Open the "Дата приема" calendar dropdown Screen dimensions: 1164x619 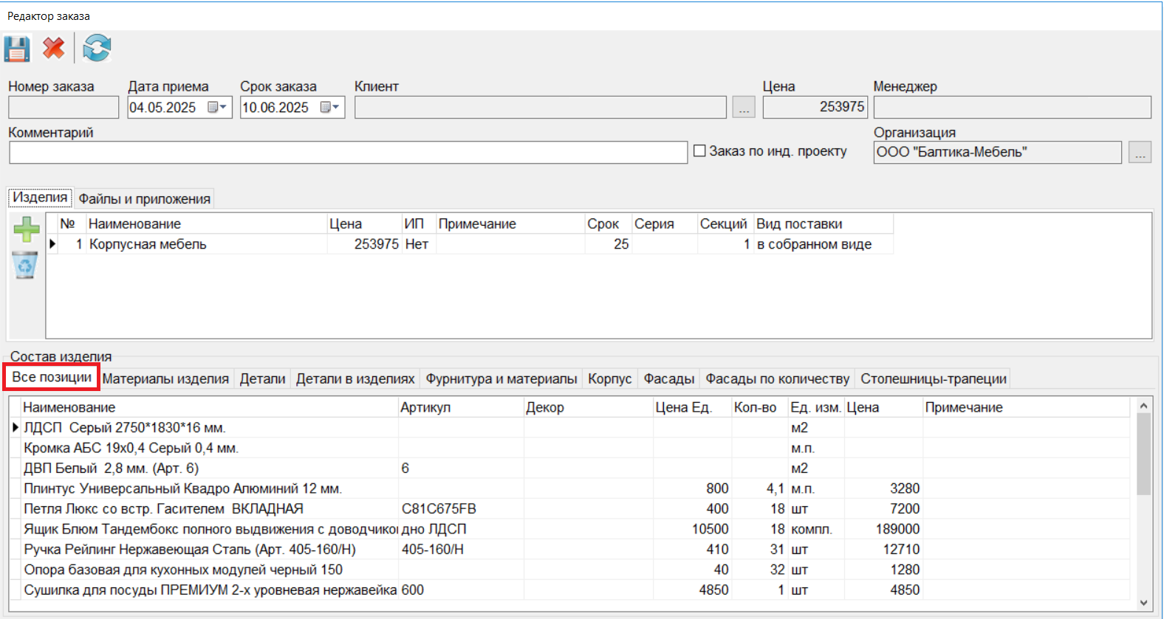(218, 108)
